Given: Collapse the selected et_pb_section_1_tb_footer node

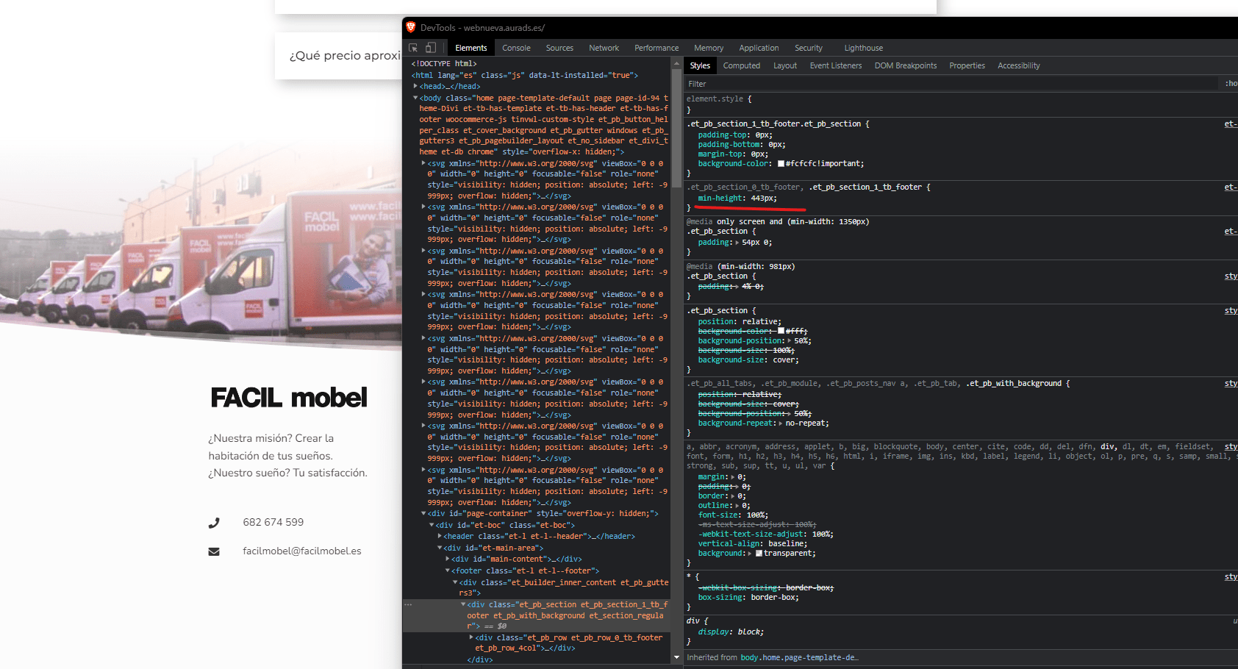Looking at the screenshot, I should 463,604.
